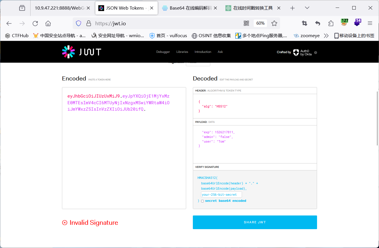Open the QR code icon in address bar
The width and height of the screenshot is (379, 248).
click(246, 24)
